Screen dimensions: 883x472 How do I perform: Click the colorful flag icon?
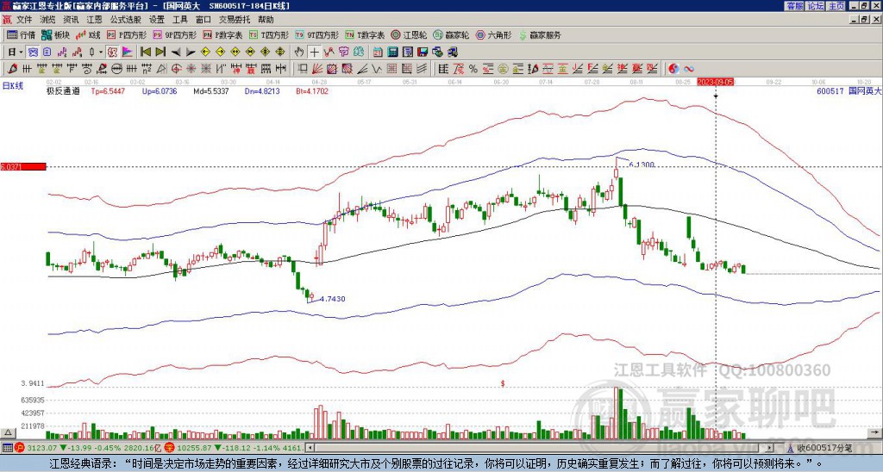(128, 53)
